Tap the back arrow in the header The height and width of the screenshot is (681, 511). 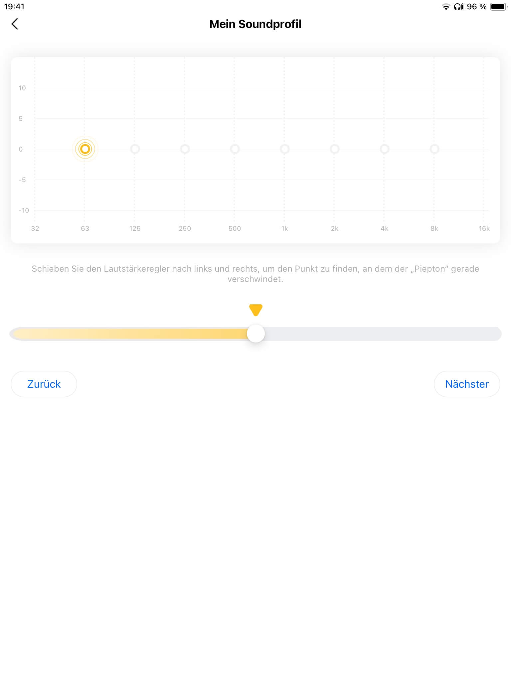[15, 24]
